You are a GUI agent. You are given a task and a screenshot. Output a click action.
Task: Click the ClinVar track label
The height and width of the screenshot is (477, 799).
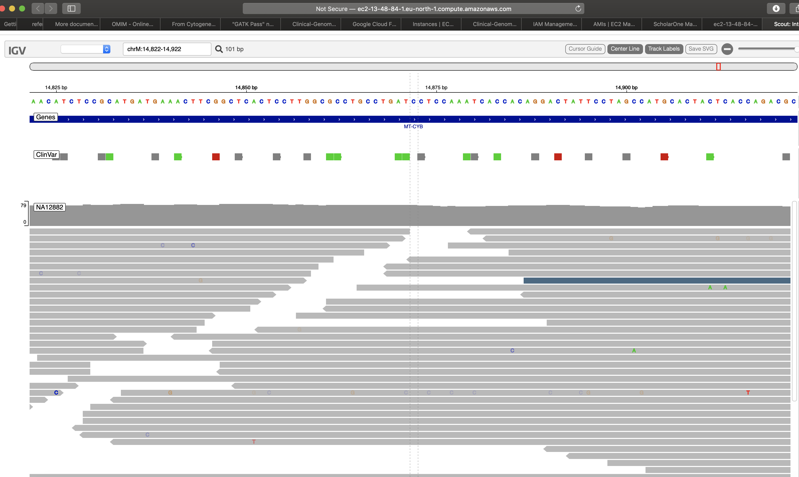coord(46,155)
